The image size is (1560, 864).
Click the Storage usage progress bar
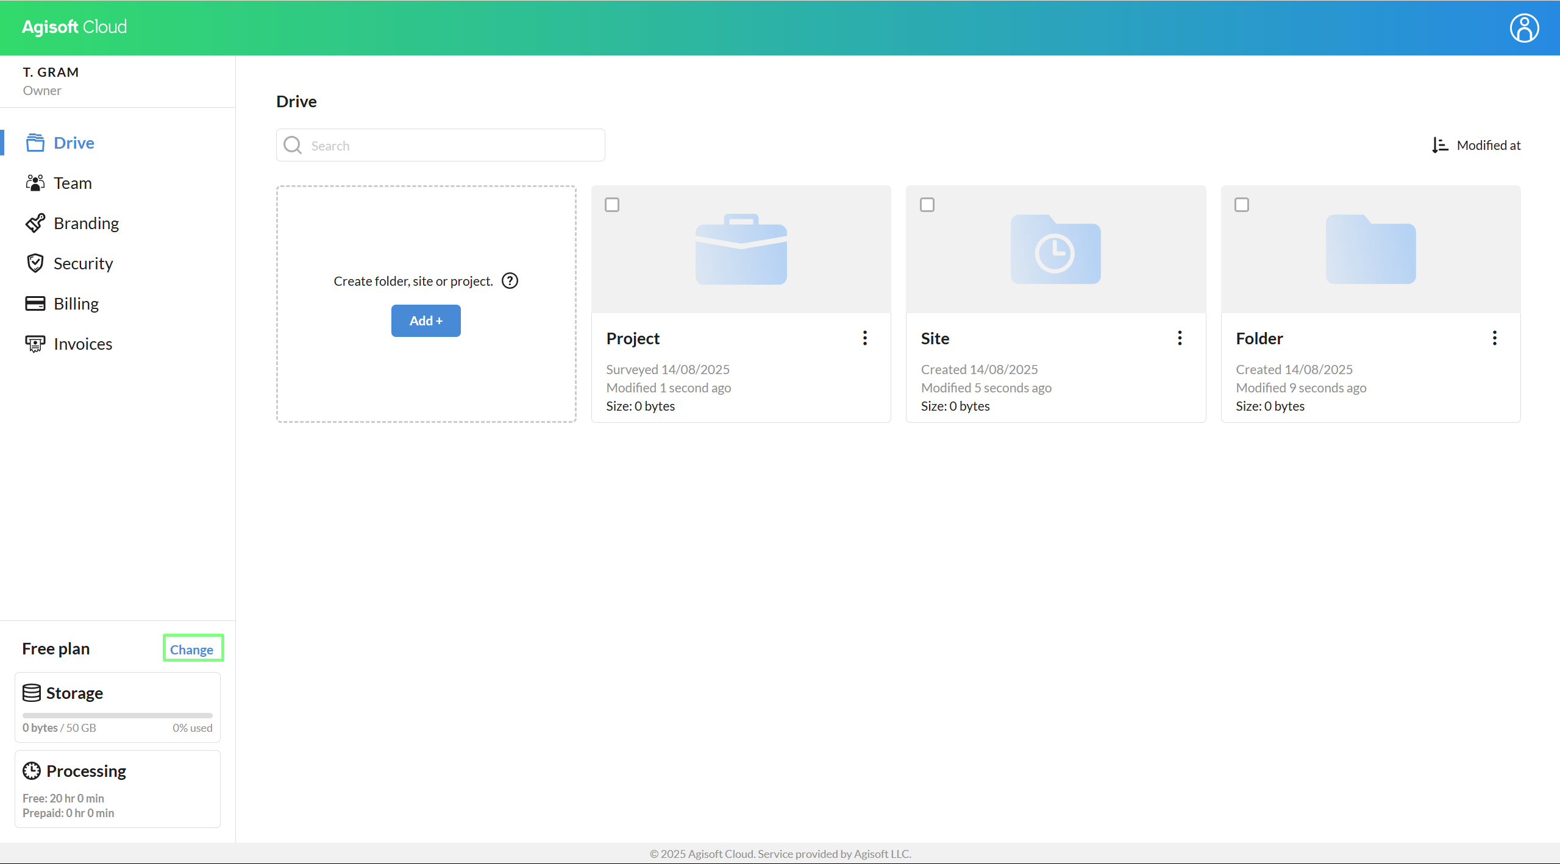point(117,715)
